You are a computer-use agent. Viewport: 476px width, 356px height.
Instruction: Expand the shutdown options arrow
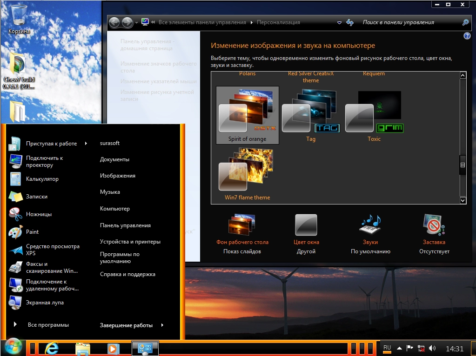tap(162, 325)
